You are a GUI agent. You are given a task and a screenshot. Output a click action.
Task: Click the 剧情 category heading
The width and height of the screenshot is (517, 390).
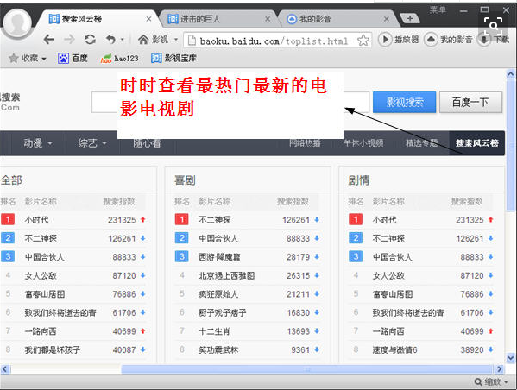(x=359, y=180)
